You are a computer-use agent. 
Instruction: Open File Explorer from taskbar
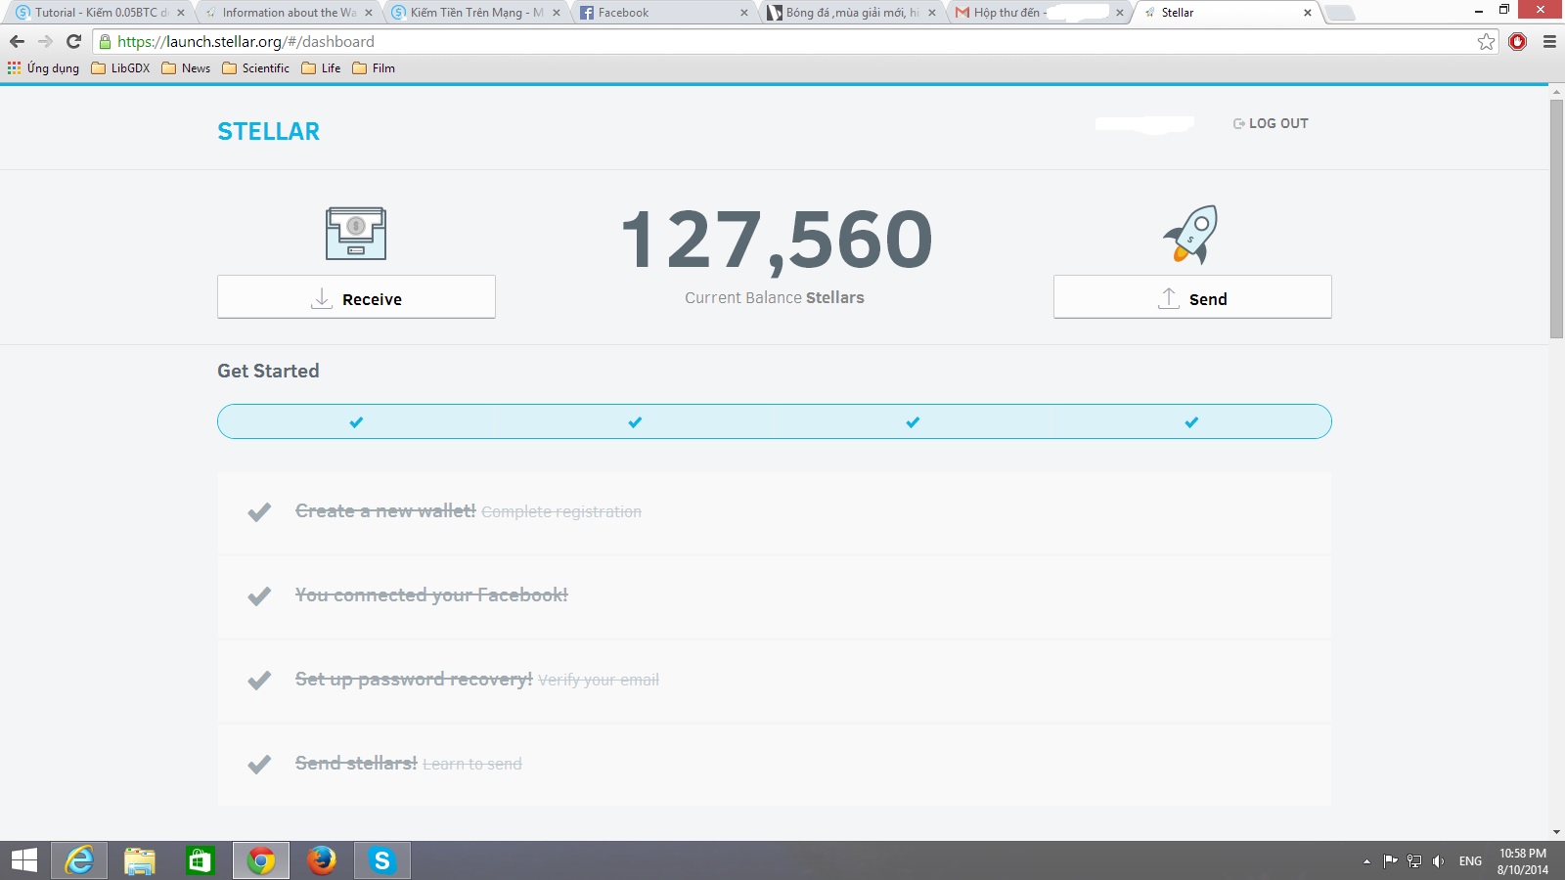(x=140, y=860)
